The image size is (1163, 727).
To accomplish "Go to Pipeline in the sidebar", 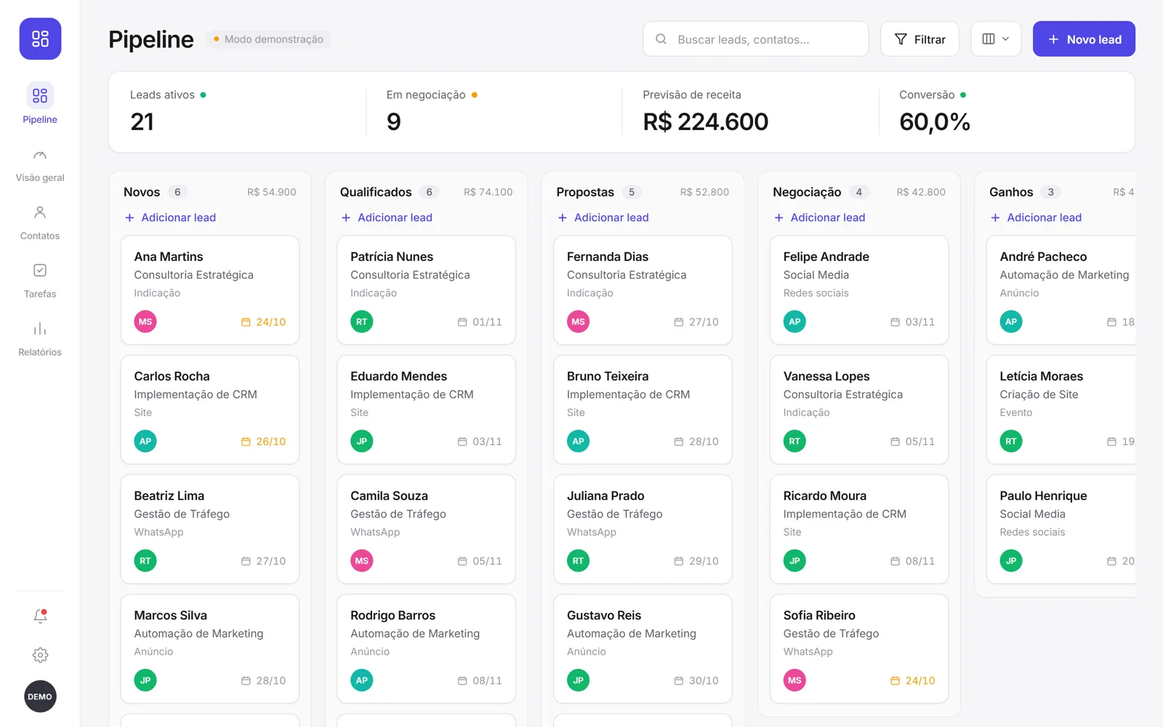I will point(40,105).
